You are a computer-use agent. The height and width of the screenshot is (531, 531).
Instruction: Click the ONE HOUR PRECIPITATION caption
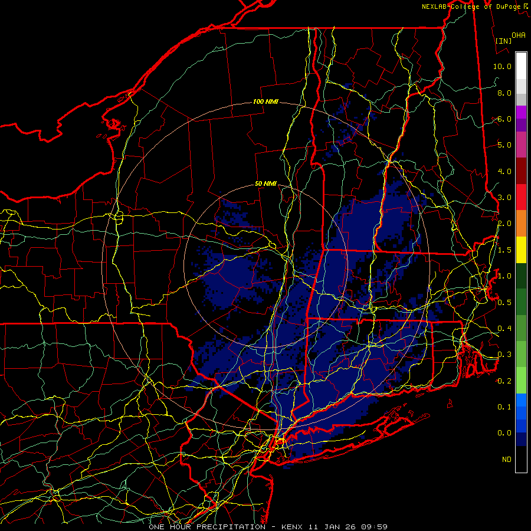(207, 527)
